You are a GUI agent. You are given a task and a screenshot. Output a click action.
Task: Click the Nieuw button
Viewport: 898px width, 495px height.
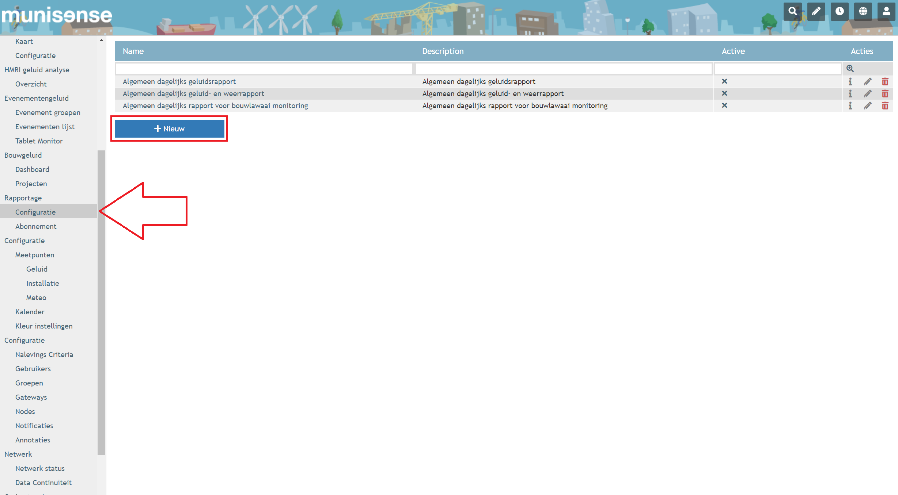[169, 129]
